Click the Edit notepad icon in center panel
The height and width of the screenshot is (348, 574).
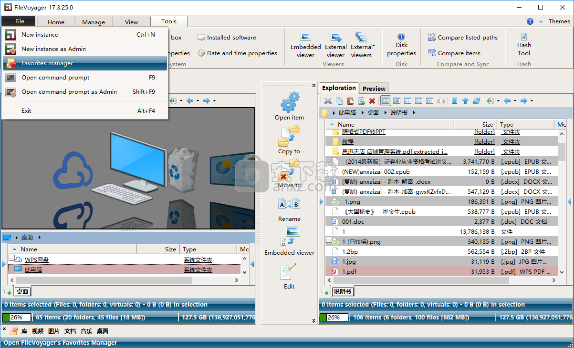pos(289,271)
